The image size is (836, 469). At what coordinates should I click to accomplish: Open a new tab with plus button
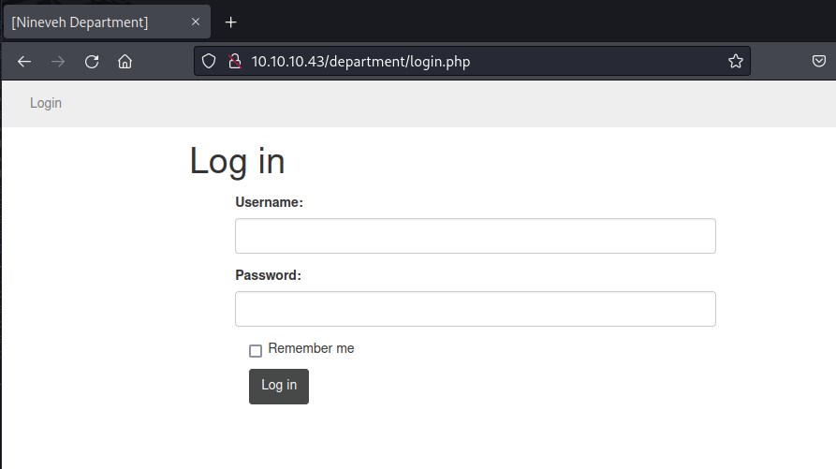(x=231, y=22)
